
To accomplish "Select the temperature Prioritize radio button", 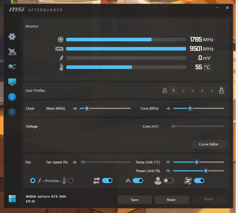I will [71, 181].
